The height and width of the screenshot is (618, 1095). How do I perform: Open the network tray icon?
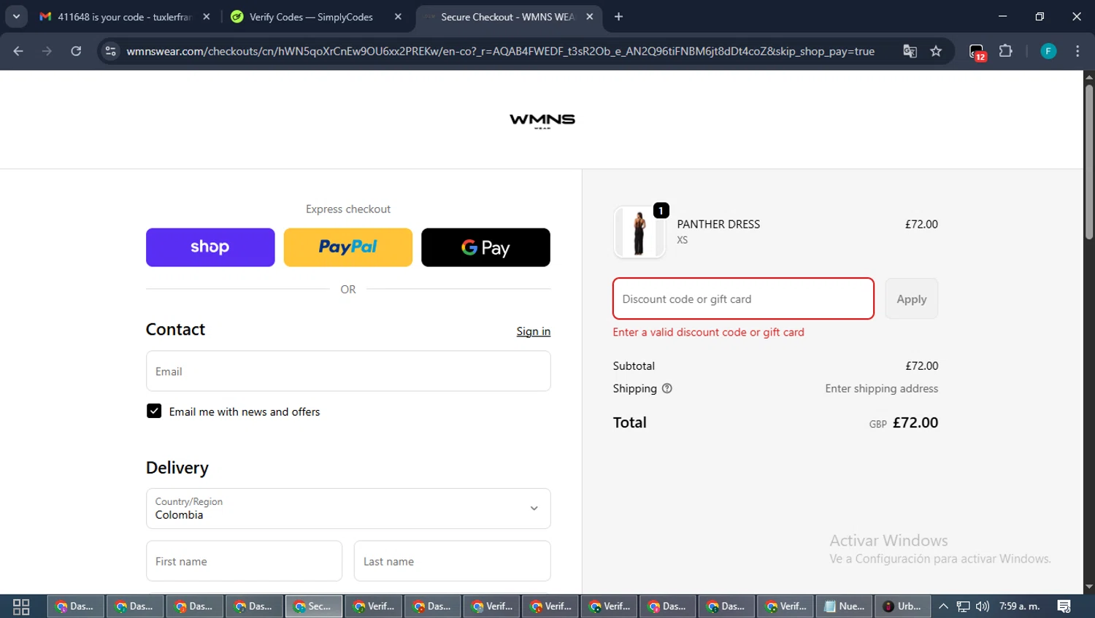tap(964, 606)
